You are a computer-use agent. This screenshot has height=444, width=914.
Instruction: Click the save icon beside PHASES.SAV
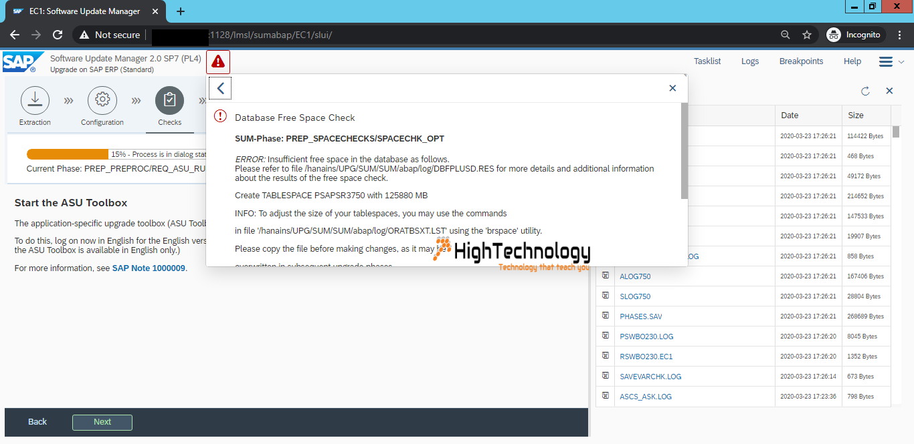tap(606, 315)
